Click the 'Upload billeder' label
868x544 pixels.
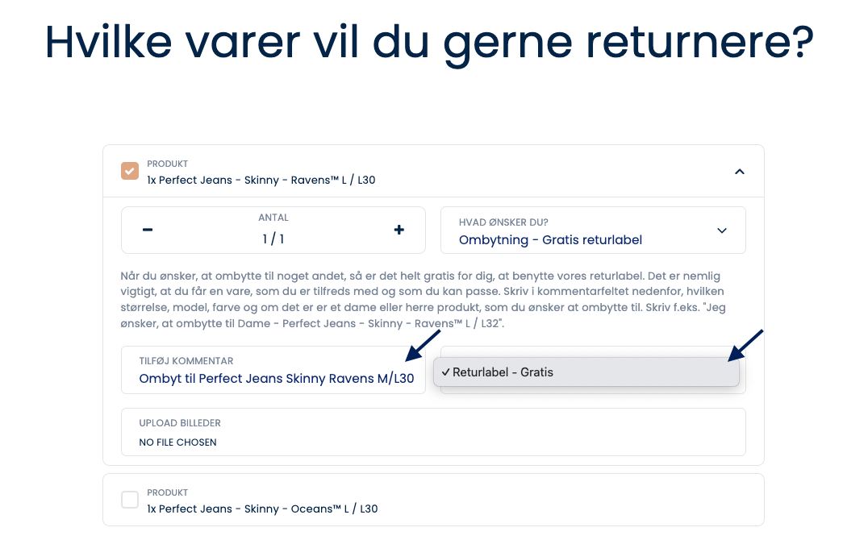pyautogui.click(x=179, y=423)
